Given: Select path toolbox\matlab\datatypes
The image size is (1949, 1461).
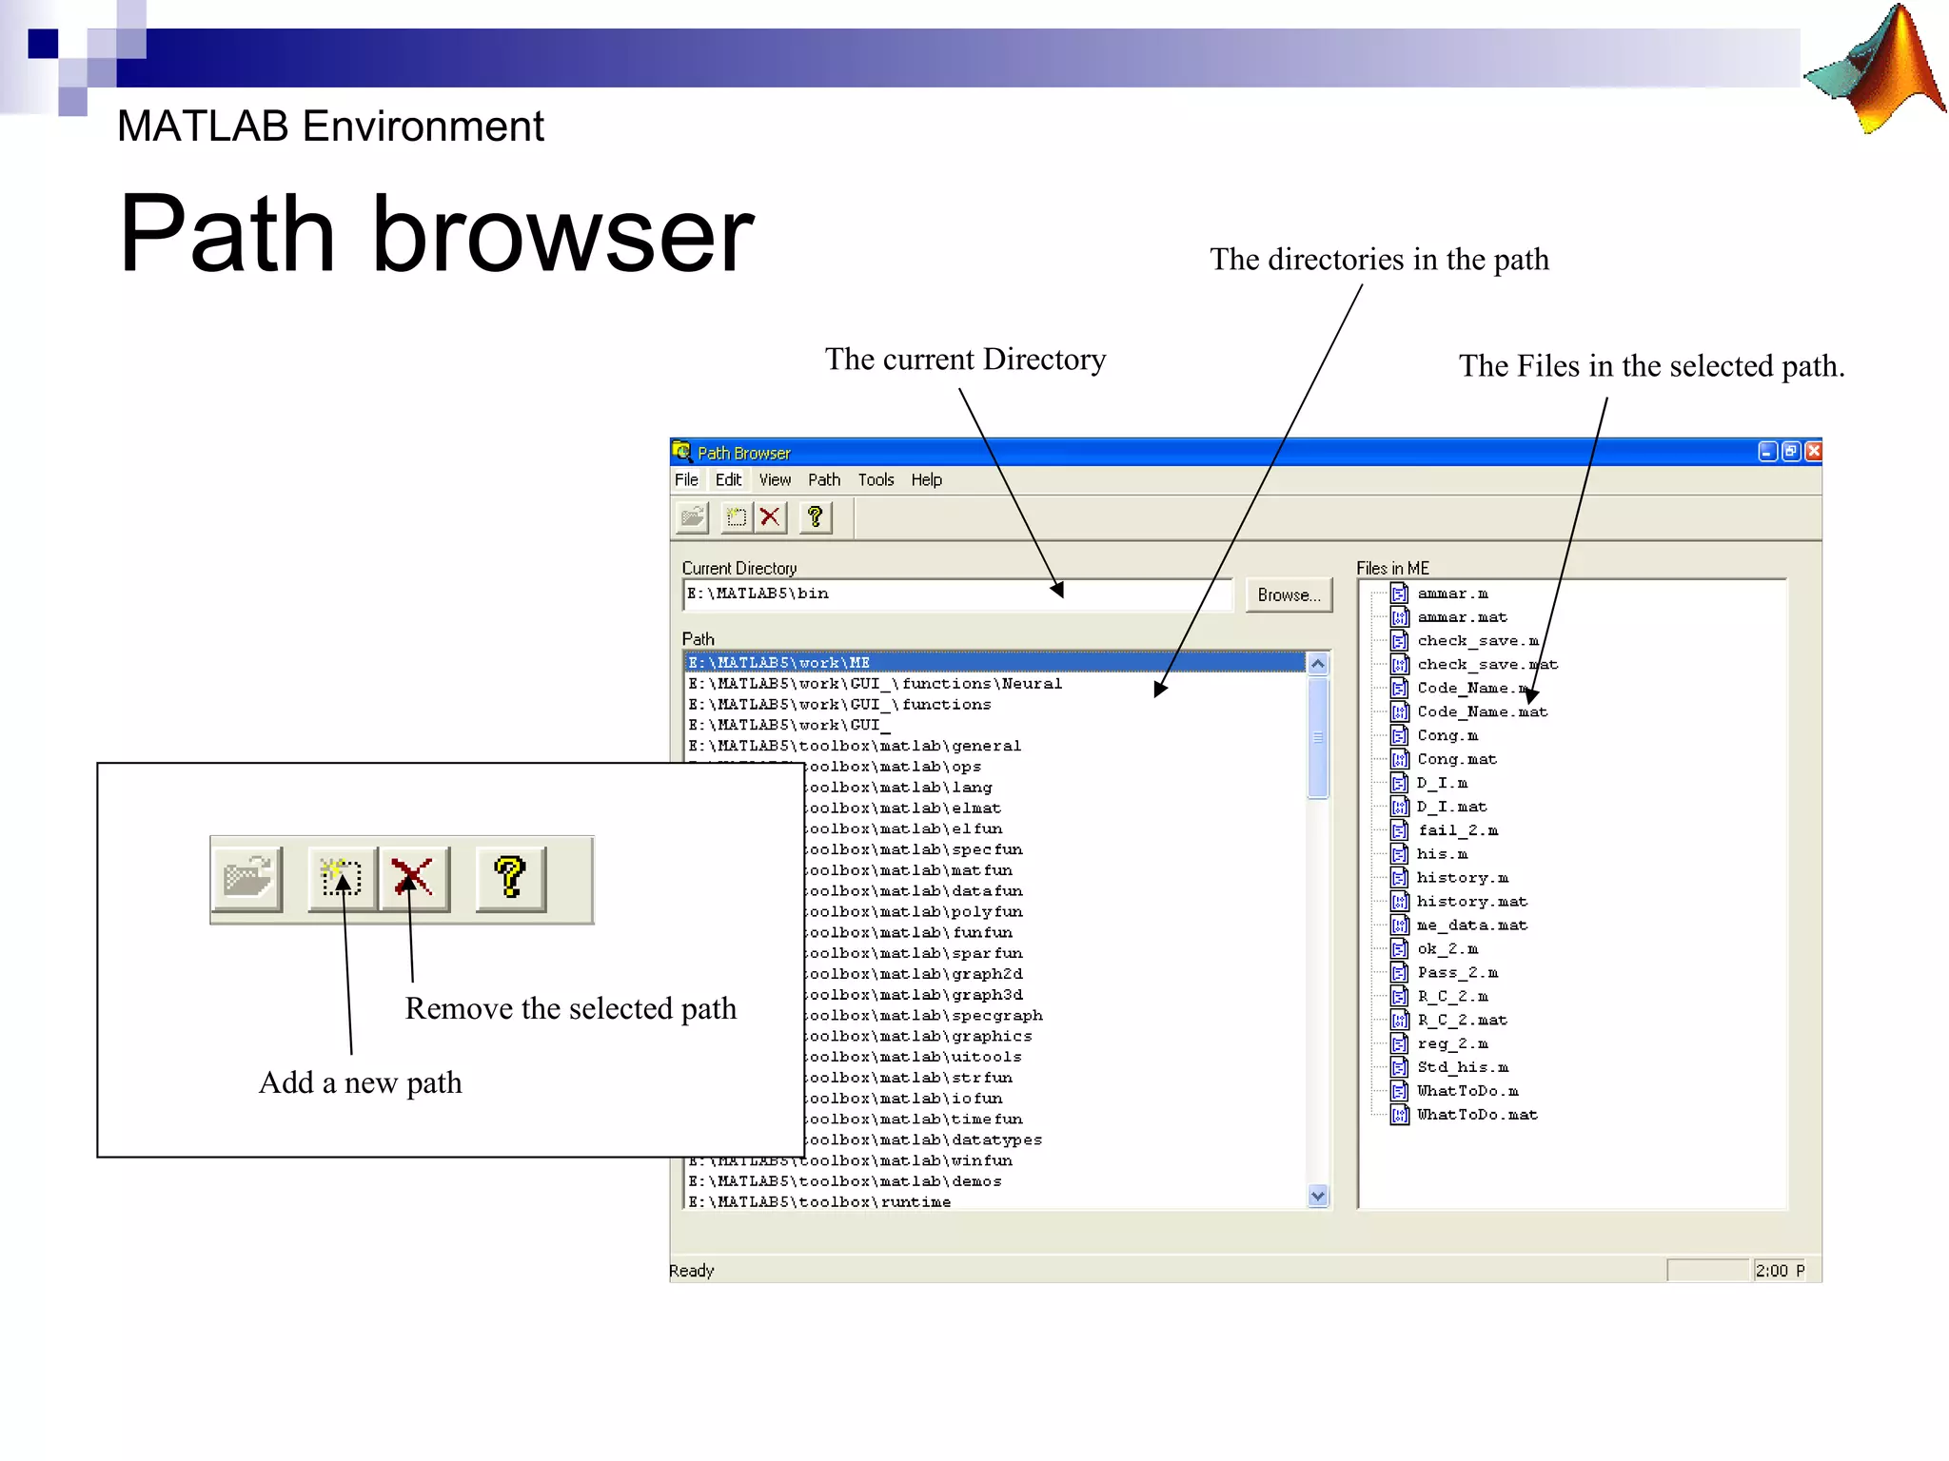Looking at the screenshot, I should [x=1055, y=1140].
